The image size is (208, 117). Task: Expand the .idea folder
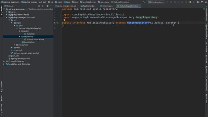coord(6,12)
